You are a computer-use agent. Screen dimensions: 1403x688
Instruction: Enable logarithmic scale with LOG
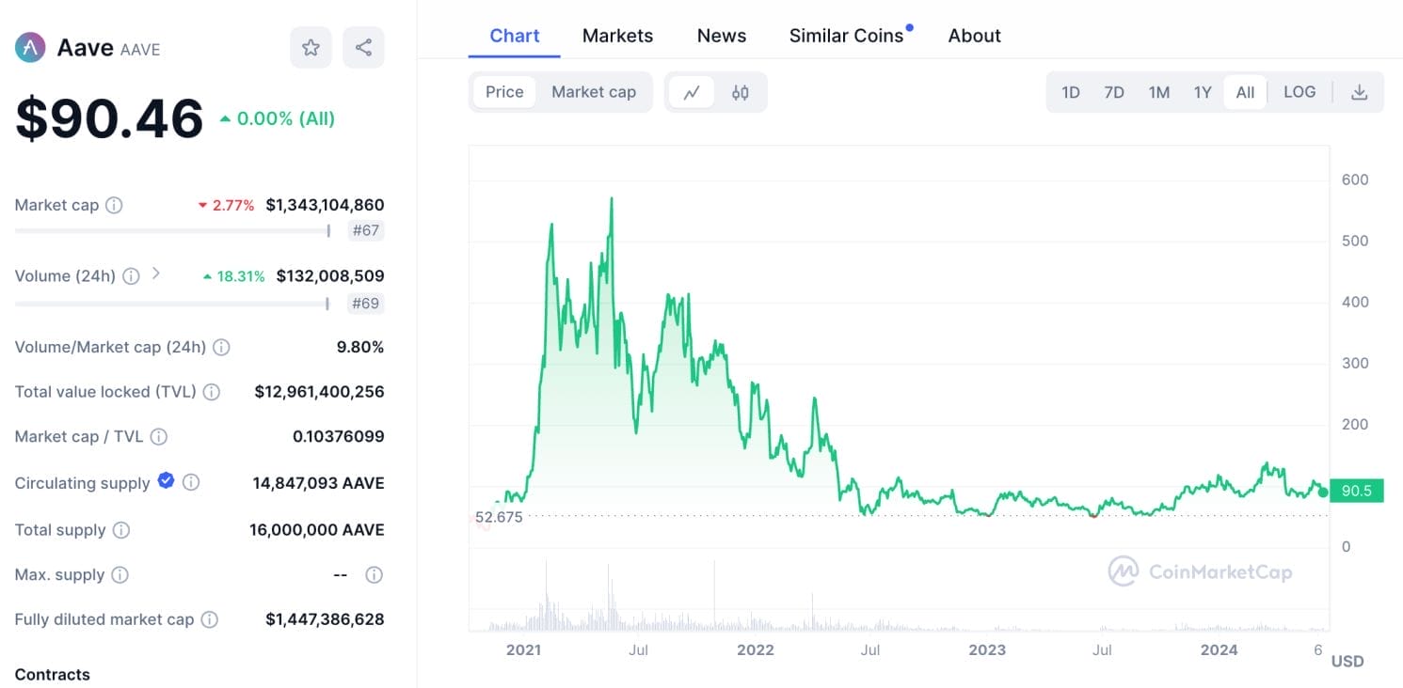point(1299,91)
